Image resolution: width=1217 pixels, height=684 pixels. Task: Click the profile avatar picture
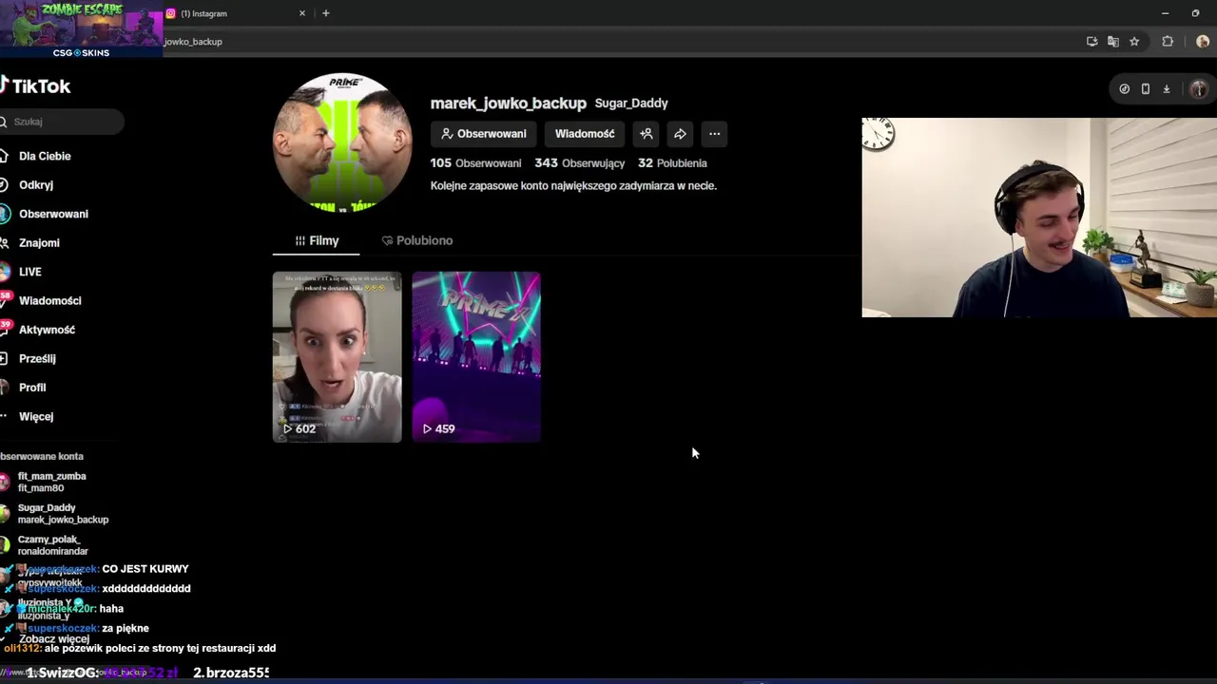point(342,142)
